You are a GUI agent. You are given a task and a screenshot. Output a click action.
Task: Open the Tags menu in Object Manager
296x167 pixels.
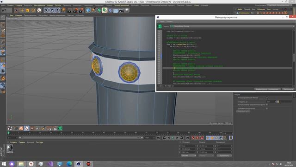pyautogui.click(x=268, y=9)
